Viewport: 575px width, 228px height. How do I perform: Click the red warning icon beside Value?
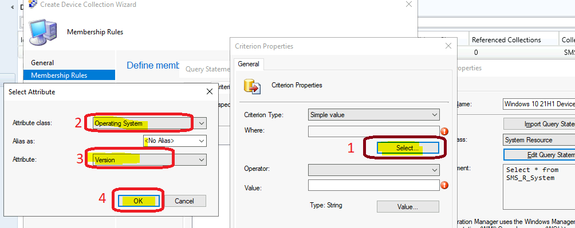point(445,185)
